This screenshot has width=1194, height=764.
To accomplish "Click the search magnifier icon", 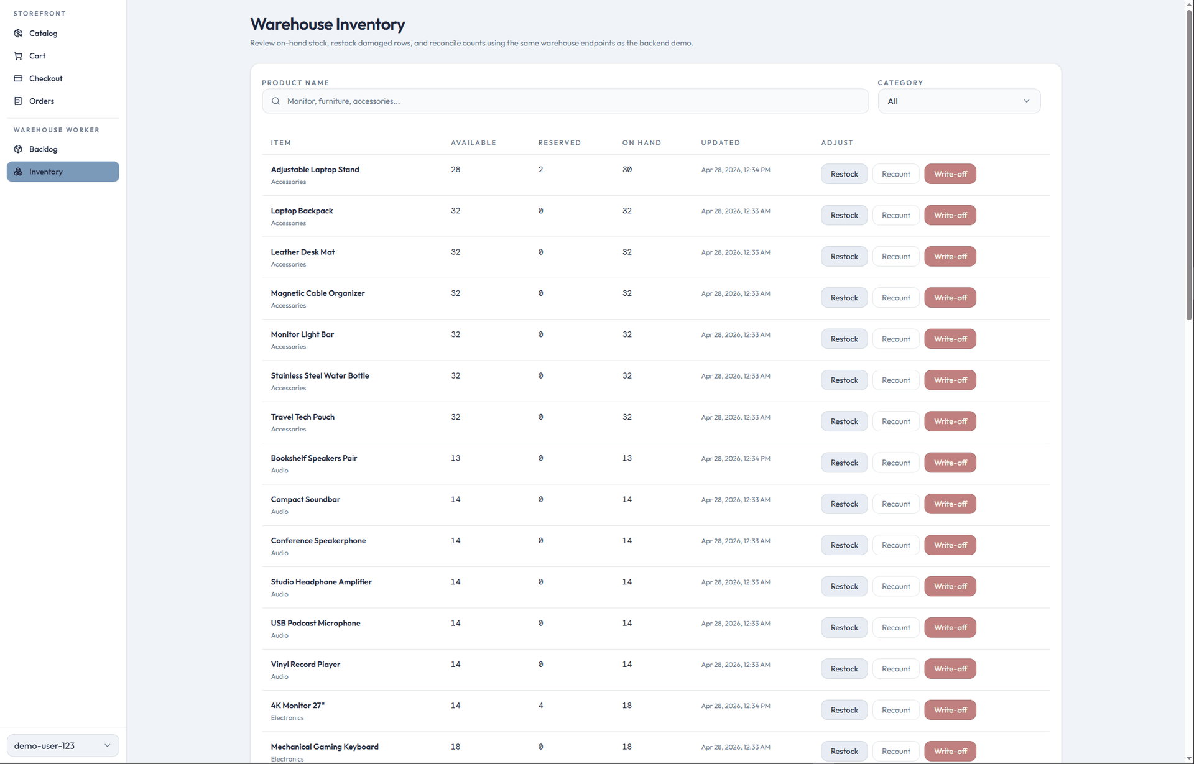I will (275, 101).
